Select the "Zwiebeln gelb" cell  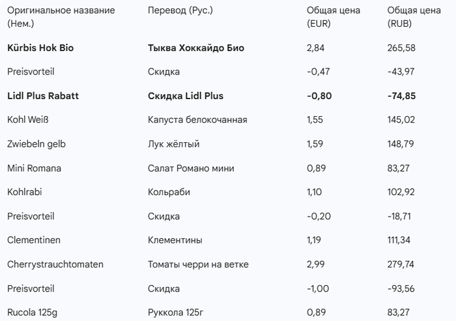[x=36, y=144]
